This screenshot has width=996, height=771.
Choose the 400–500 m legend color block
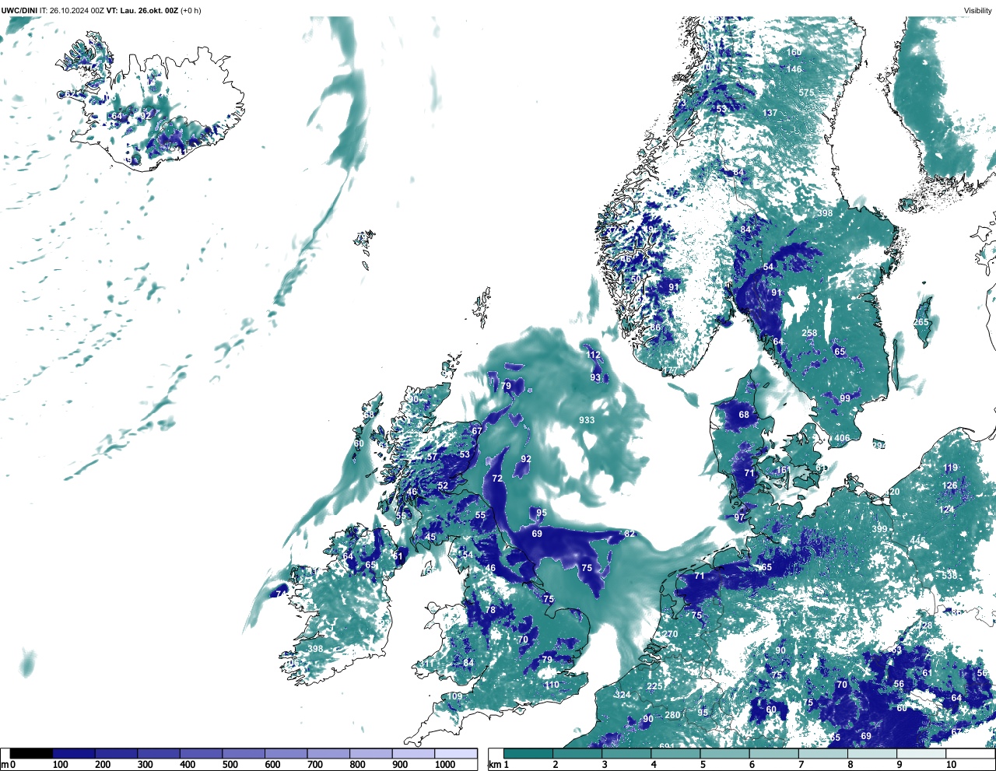(201, 753)
